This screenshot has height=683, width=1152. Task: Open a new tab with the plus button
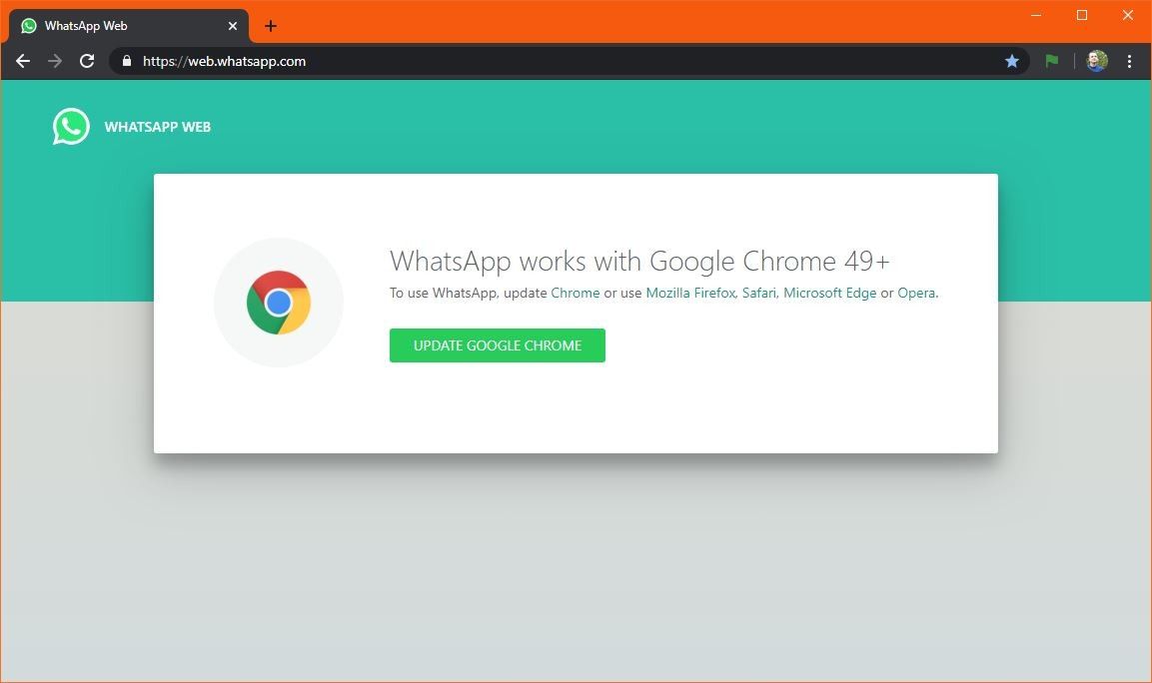[x=270, y=25]
